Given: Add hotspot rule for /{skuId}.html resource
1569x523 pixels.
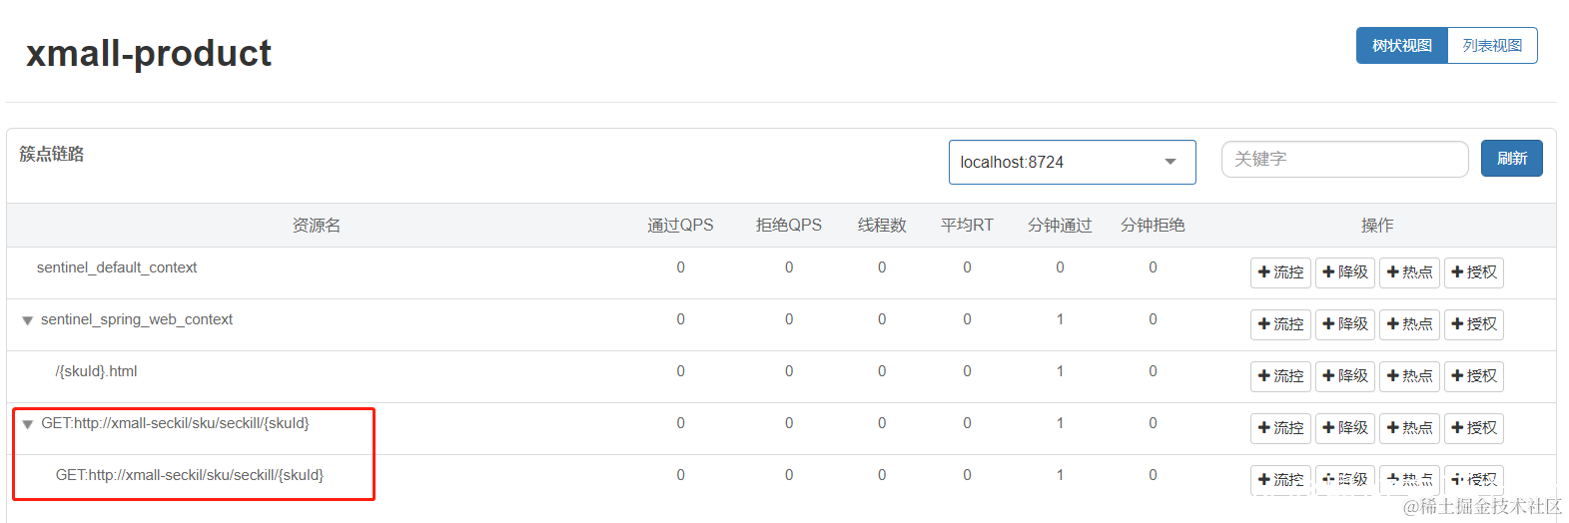Looking at the screenshot, I should point(1409,376).
